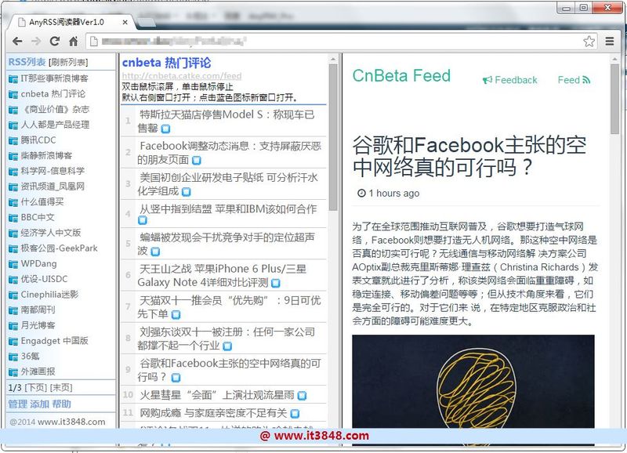Click new-window icon for Facebook调整动态消息 article
Image resolution: width=627 pixels, height=453 pixels.
197,161
